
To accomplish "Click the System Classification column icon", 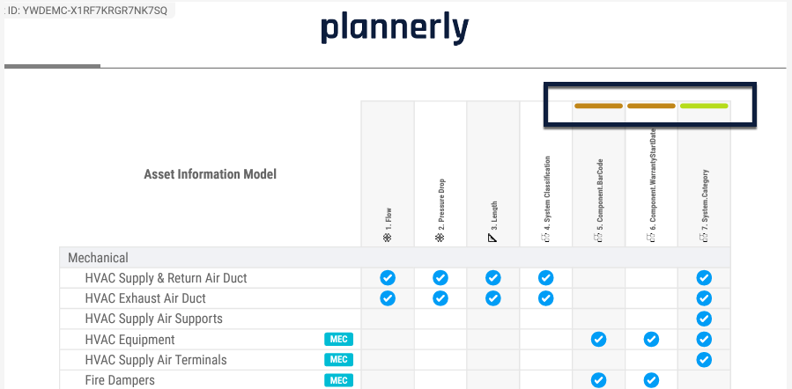I will [x=545, y=238].
